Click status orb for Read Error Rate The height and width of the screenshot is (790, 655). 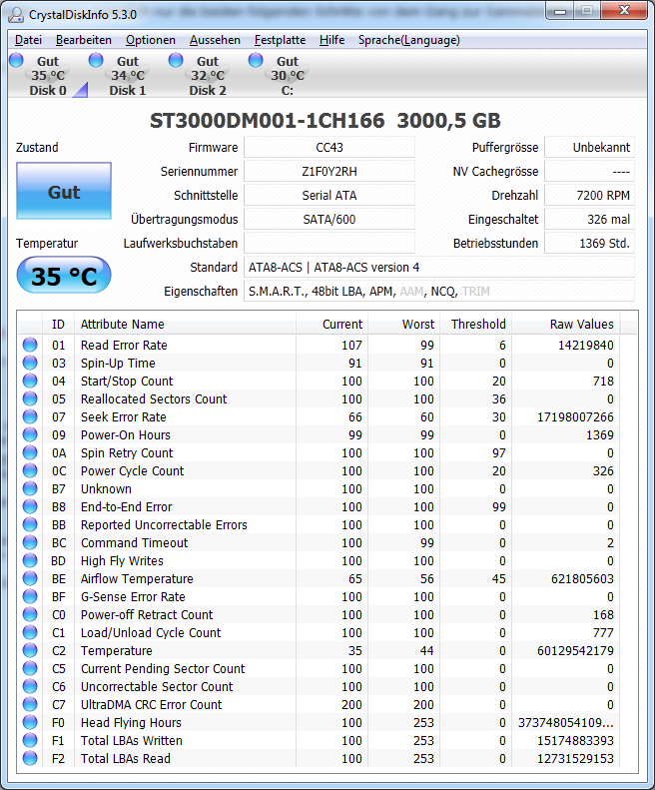[x=30, y=345]
